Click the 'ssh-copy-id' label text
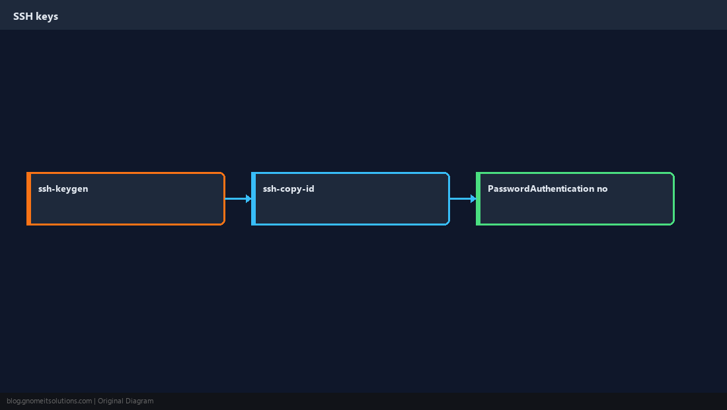The height and width of the screenshot is (410, 727). click(x=288, y=188)
